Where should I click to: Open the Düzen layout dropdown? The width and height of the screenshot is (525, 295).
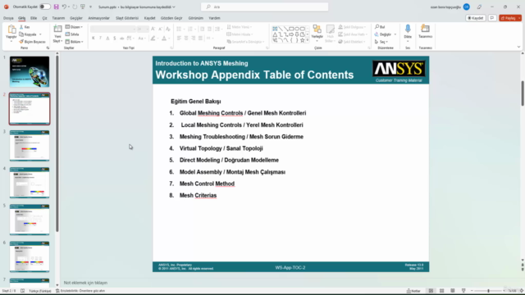tap(74, 27)
